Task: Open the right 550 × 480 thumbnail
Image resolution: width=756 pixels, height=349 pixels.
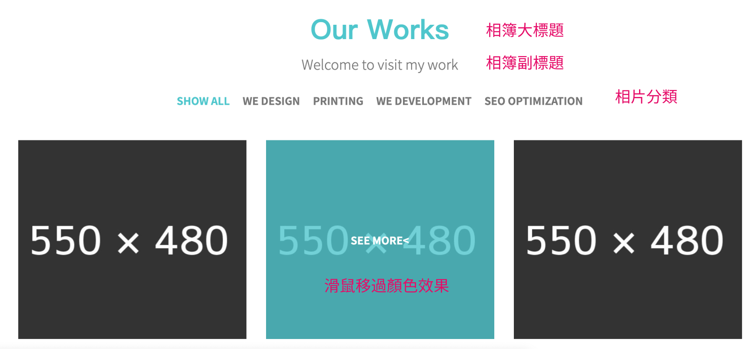Action: [628, 239]
